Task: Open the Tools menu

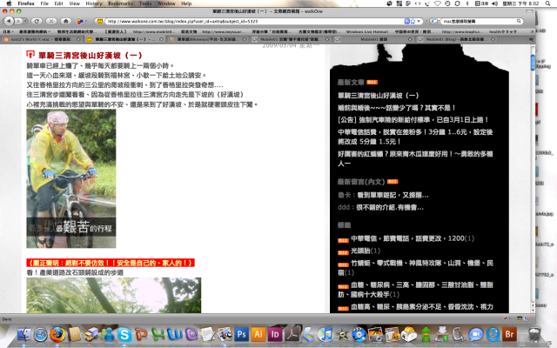Action: [x=145, y=3]
